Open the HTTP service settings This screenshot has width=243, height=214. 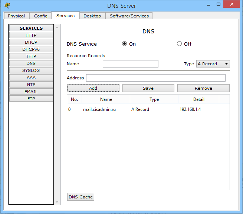[31, 35]
